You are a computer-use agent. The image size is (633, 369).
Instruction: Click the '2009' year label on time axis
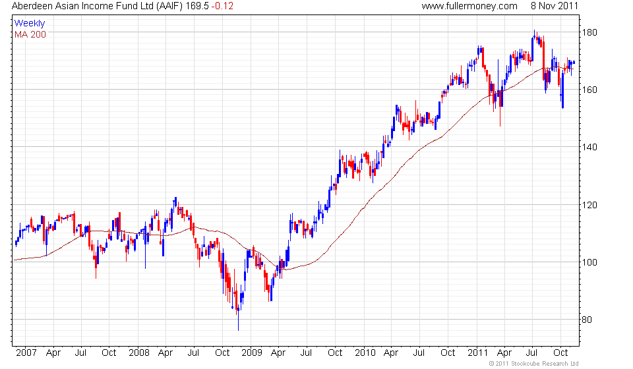(251, 353)
